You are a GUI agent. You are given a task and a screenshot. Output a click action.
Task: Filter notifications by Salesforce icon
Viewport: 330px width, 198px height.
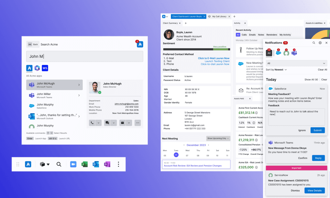pyautogui.click(x=279, y=52)
